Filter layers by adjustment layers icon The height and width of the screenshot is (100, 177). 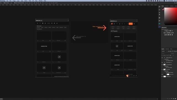(x=171, y=51)
